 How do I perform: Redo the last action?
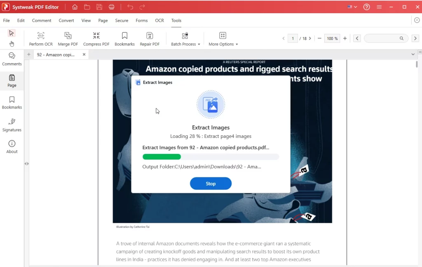tap(142, 7)
